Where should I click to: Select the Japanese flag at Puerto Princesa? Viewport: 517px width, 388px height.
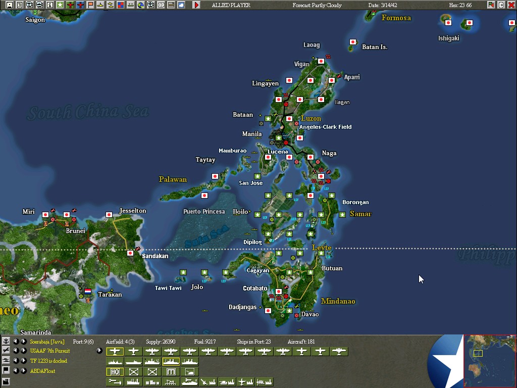(x=204, y=196)
